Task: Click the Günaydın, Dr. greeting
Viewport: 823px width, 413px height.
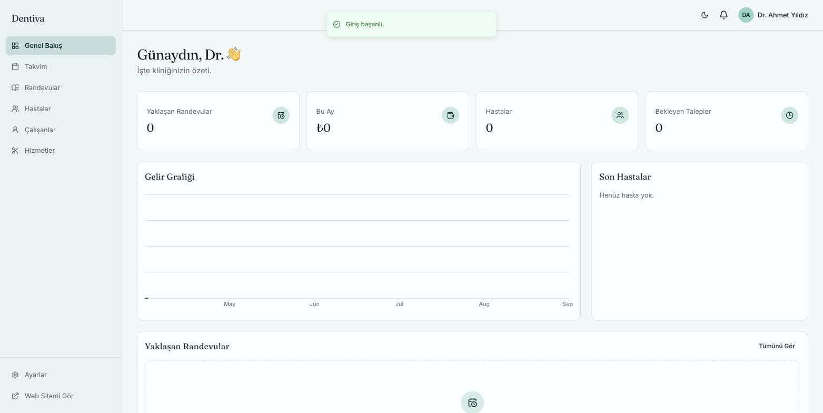Action: coord(189,55)
